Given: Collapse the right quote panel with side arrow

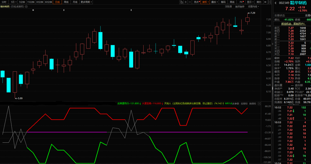Looking at the screenshot, I should [x=272, y=89].
